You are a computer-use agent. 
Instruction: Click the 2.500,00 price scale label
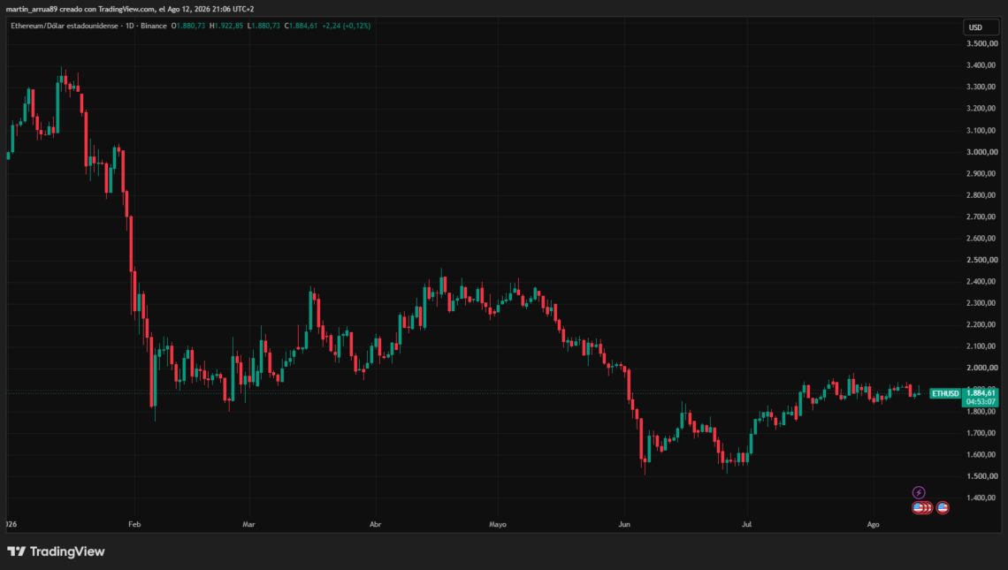coord(981,260)
